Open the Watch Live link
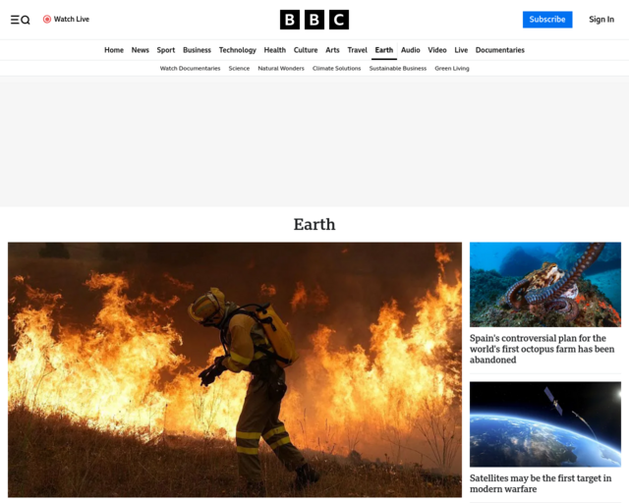Image resolution: width=629 pixels, height=503 pixels. click(x=66, y=20)
